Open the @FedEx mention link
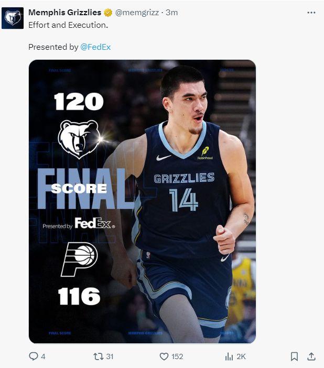324x368 pixels. pyautogui.click(x=95, y=47)
